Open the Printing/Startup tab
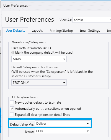 coord(61,31)
